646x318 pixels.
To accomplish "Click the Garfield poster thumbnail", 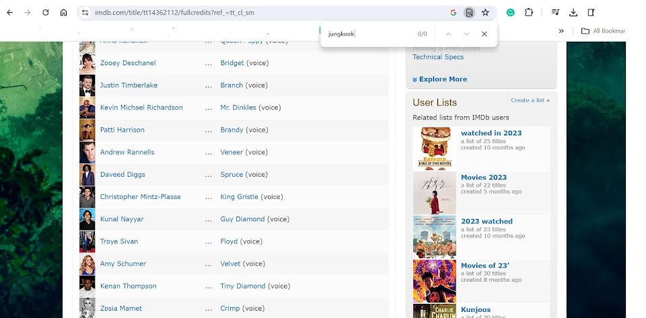I will point(435,148).
